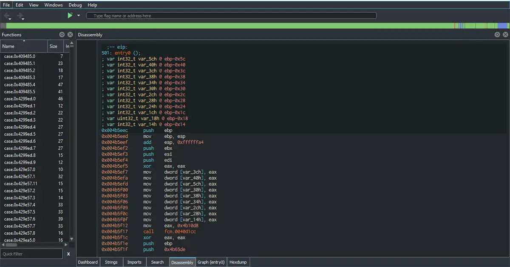Screen dimensions: 510x267
Task: Click scroll-down arrow of functions list
Action: (71, 239)
